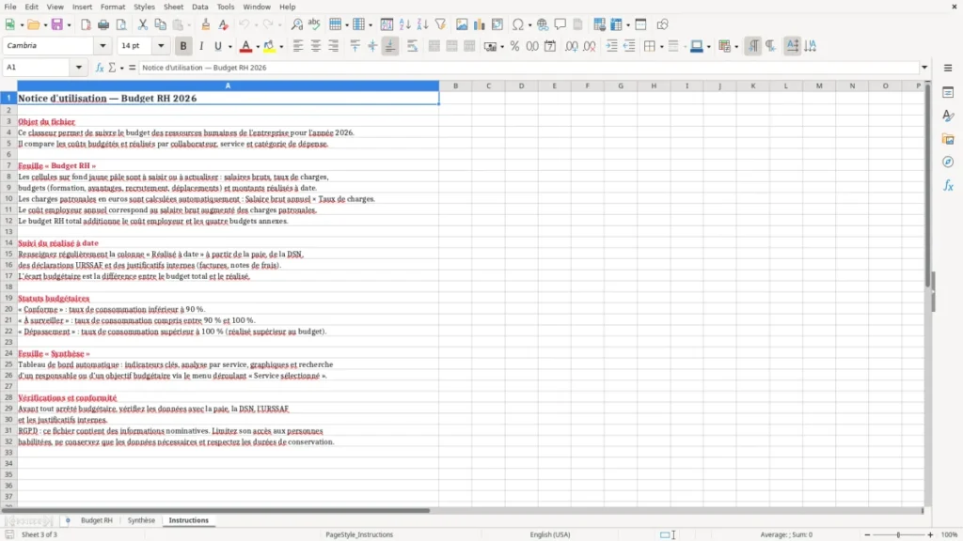Insert an image using the picture icon
Viewport: 963px width, 541px height.
pyautogui.click(x=462, y=24)
